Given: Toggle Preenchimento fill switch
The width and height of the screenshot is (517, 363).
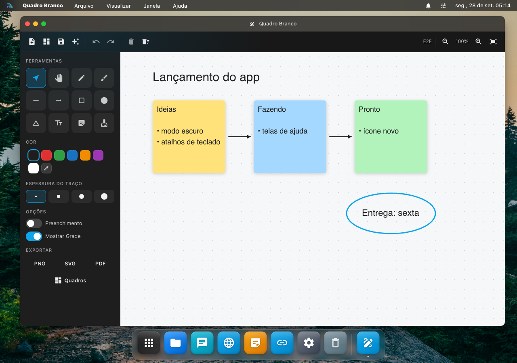Looking at the screenshot, I should click(x=34, y=223).
